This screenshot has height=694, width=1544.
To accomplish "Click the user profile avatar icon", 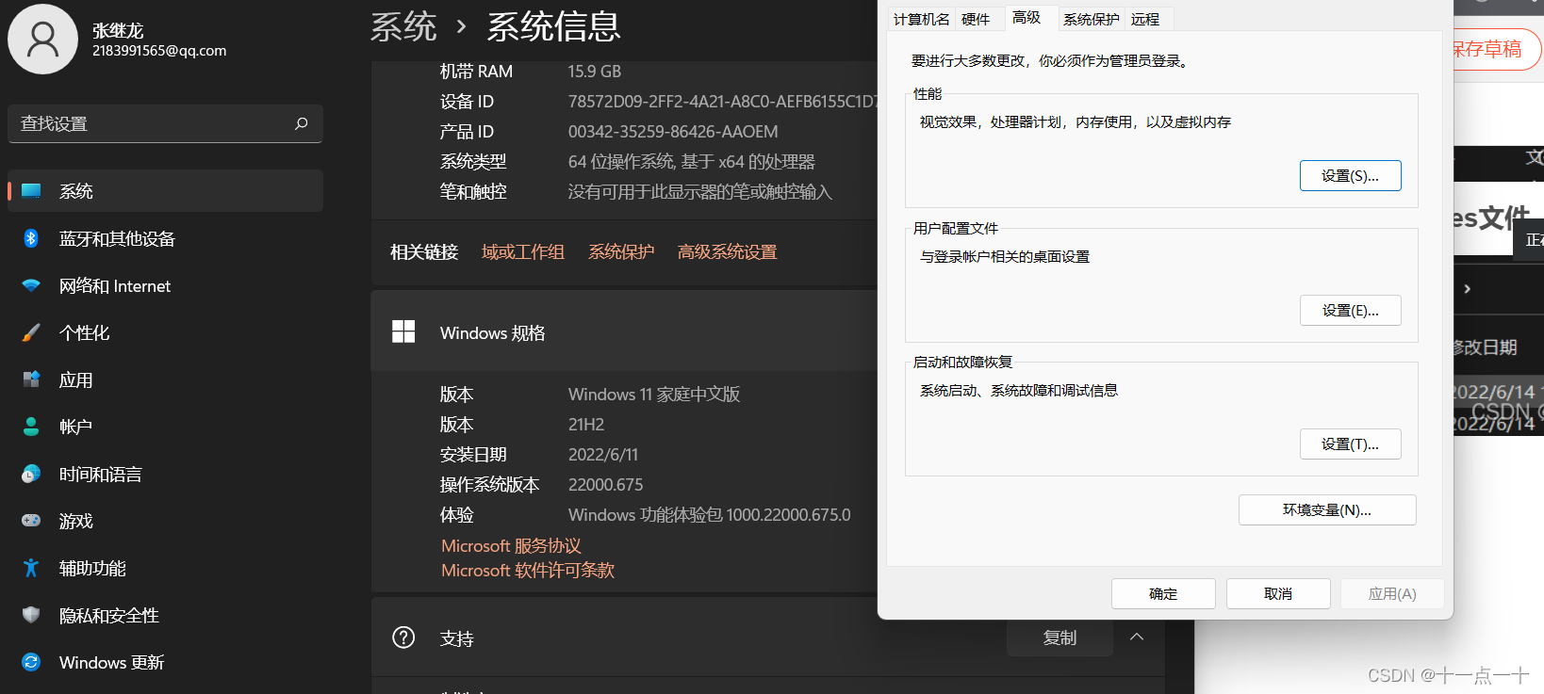I will pyautogui.click(x=42, y=39).
